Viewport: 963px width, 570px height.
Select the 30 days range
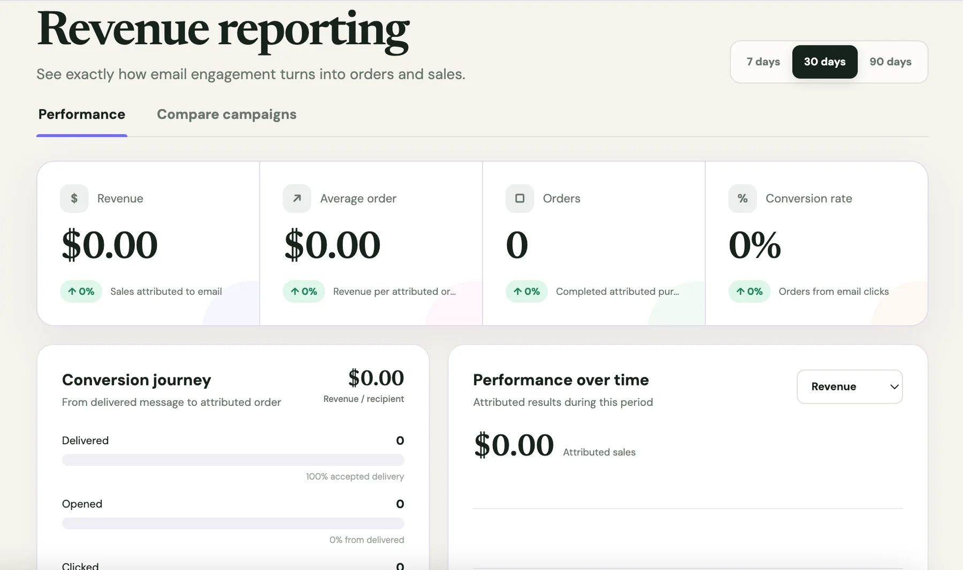tap(825, 62)
